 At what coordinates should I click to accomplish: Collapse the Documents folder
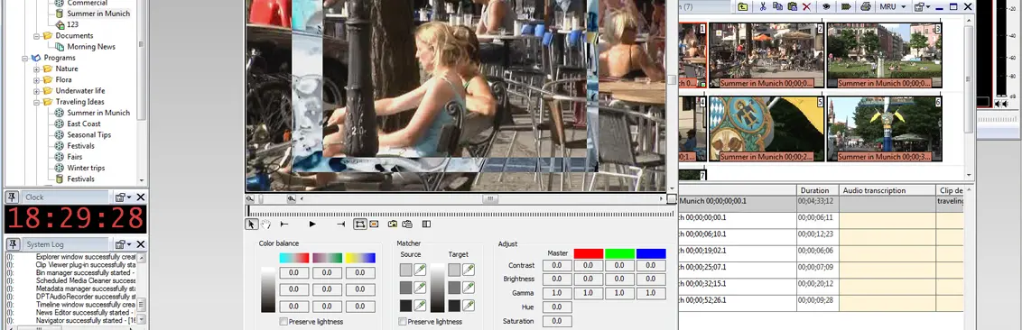click(x=37, y=36)
